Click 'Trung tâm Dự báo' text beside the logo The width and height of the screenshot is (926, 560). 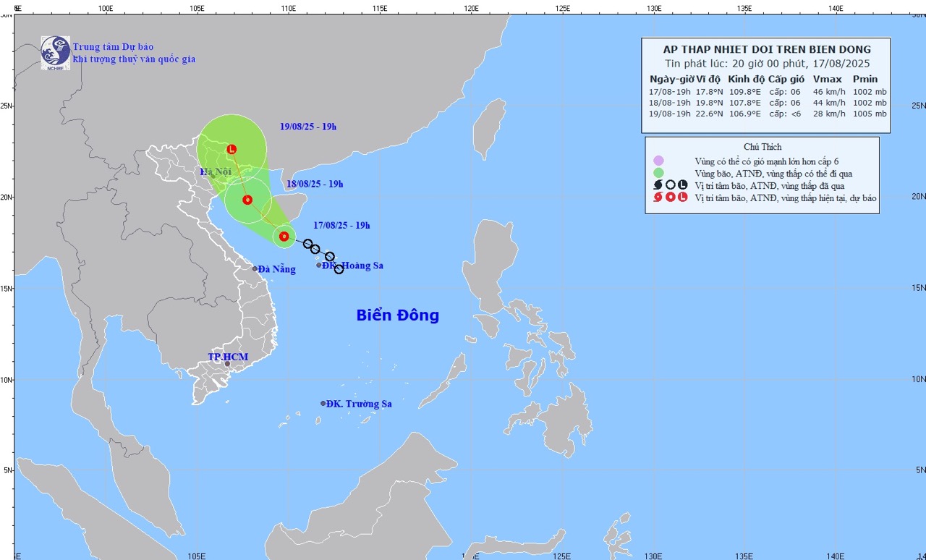111,47
